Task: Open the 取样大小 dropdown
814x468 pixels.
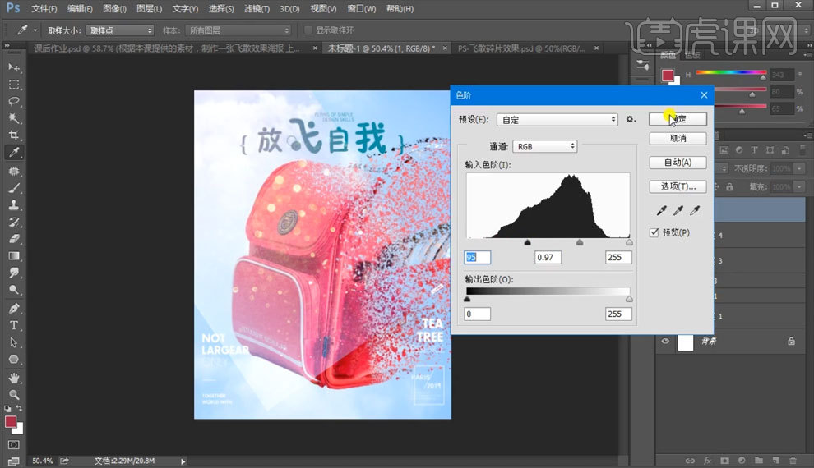Action: (120, 30)
